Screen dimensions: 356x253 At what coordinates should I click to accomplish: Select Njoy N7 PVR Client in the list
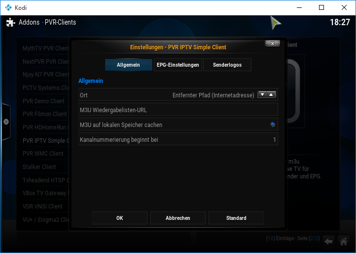pyautogui.click(x=46, y=75)
